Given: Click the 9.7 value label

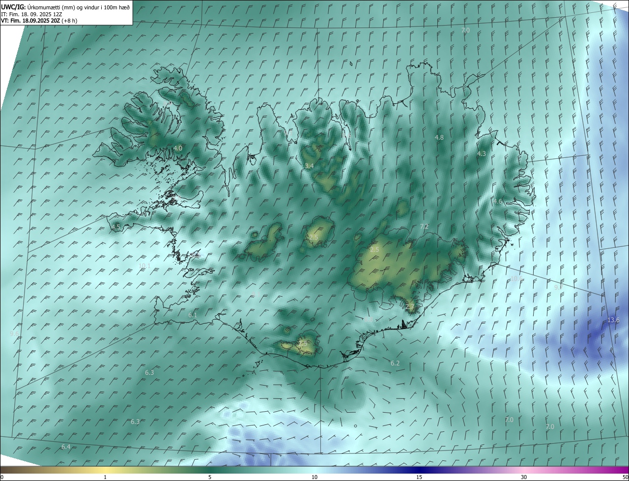Looking at the screenshot, I should tap(558, 287).
